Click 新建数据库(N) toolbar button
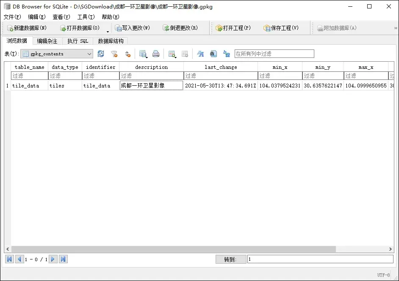The width and height of the screenshot is (399, 281). 27,28
